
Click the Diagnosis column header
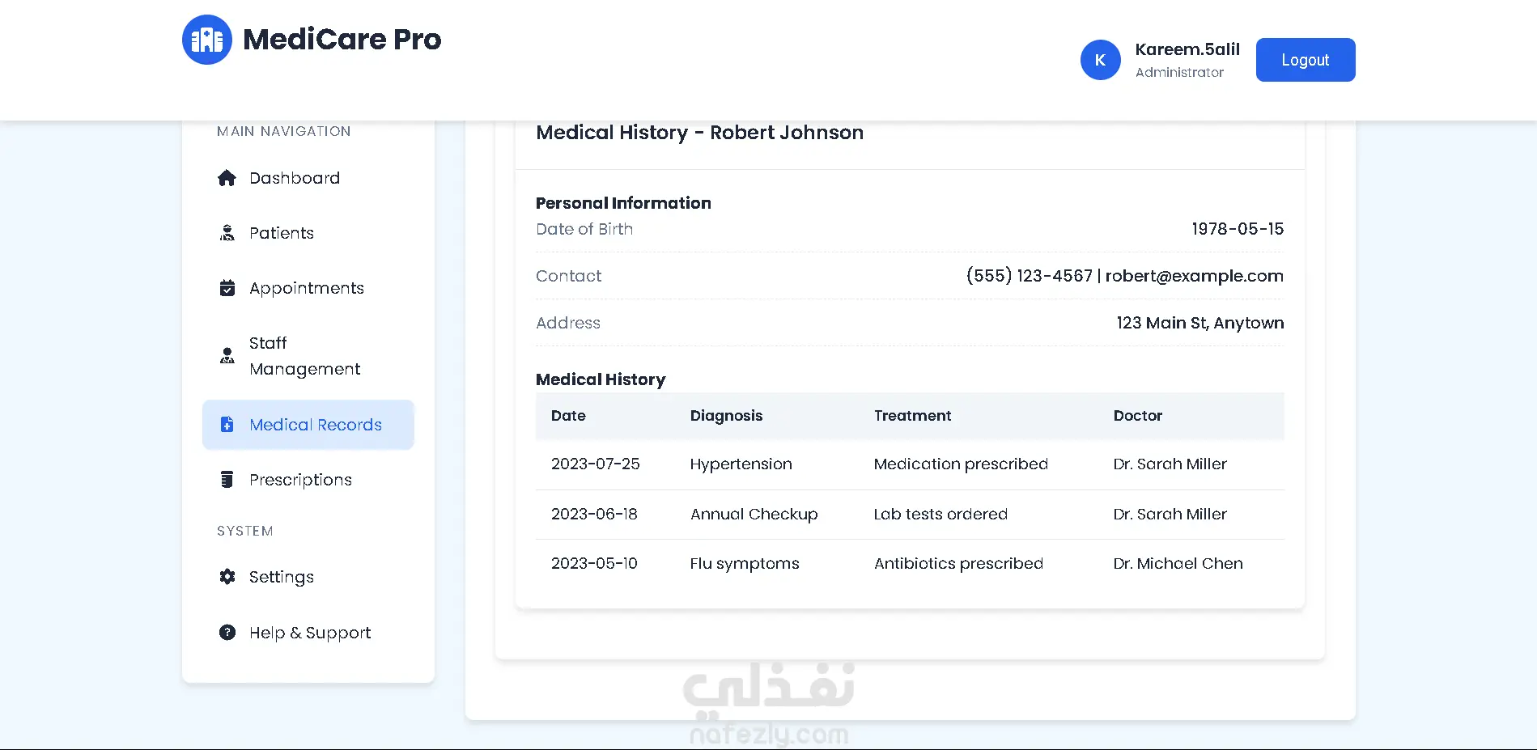[x=726, y=416]
